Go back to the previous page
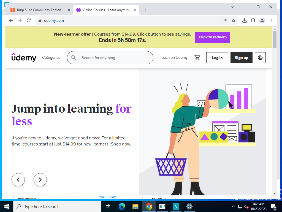The width and height of the screenshot is (282, 212). click(11, 20)
